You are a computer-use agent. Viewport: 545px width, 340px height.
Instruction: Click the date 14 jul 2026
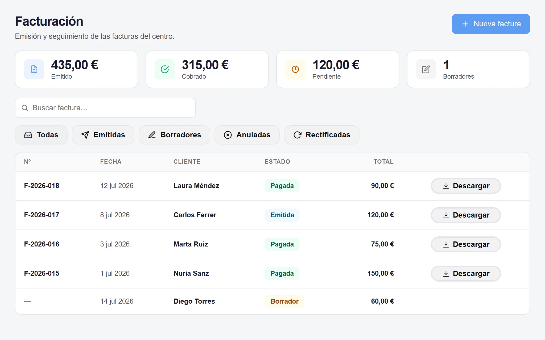click(117, 301)
